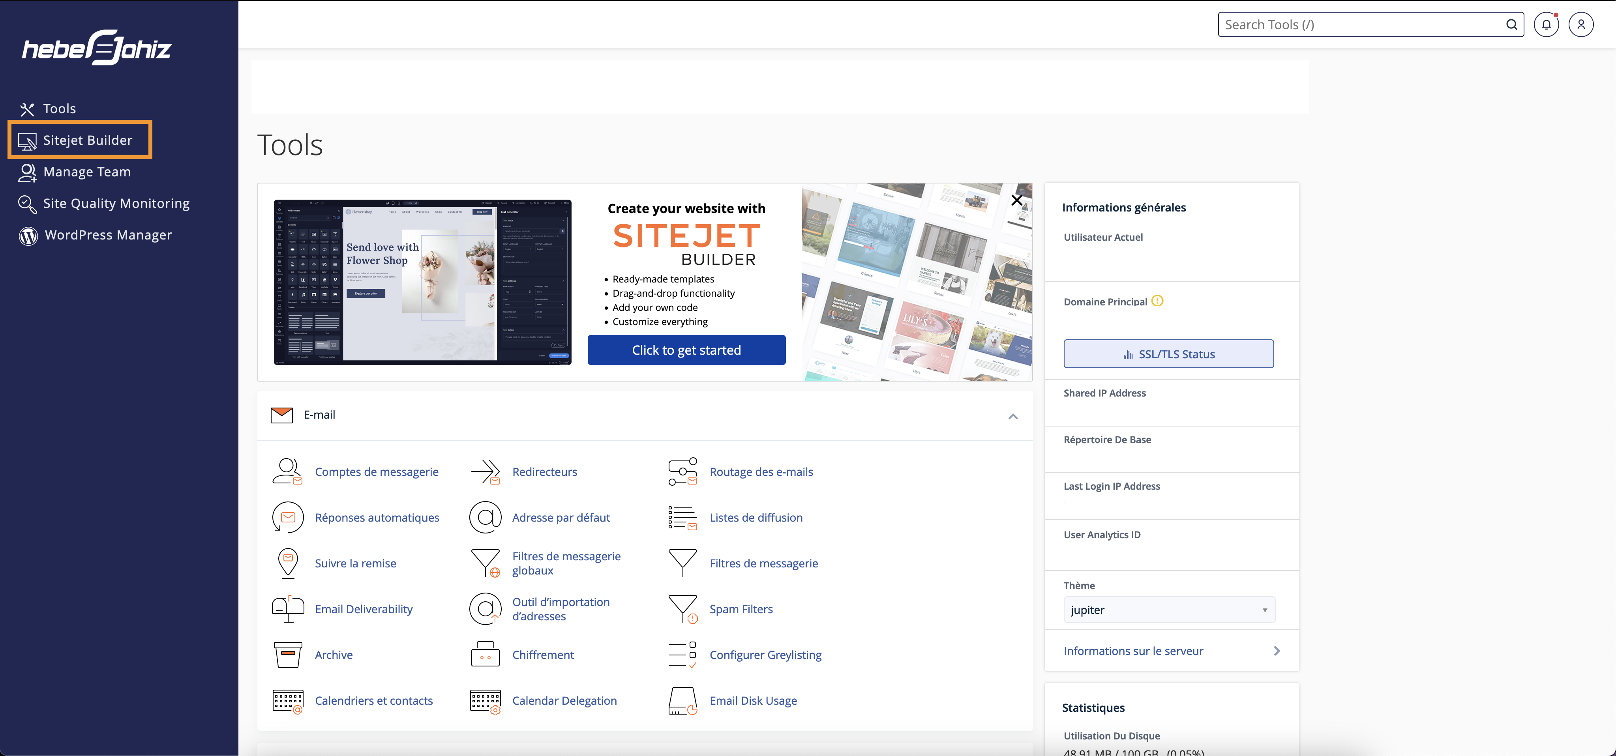Viewport: 1616px width, 756px height.
Task: Click Filtres de messagerie globaux funnel icon
Action: tap(485, 563)
